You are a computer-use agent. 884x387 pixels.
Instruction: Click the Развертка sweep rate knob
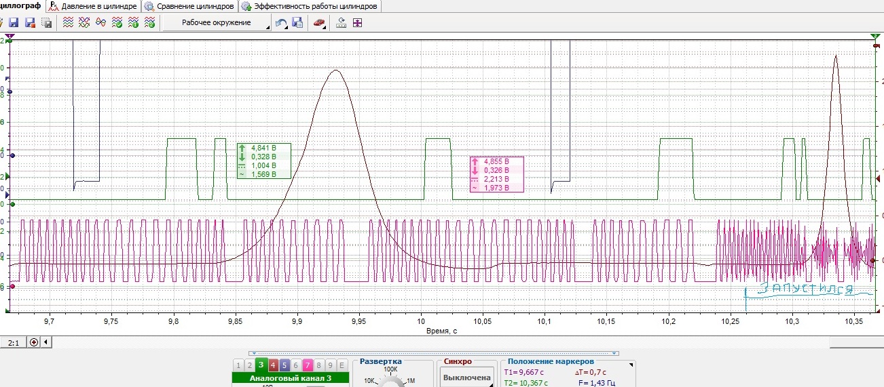pyautogui.click(x=391, y=382)
